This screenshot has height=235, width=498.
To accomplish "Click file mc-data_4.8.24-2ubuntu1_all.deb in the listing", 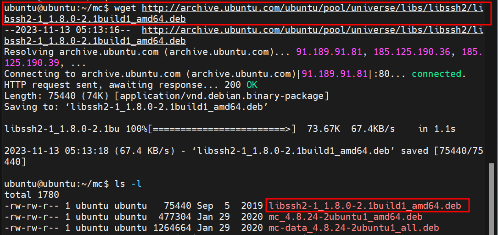I will pyautogui.click(x=354, y=228).
